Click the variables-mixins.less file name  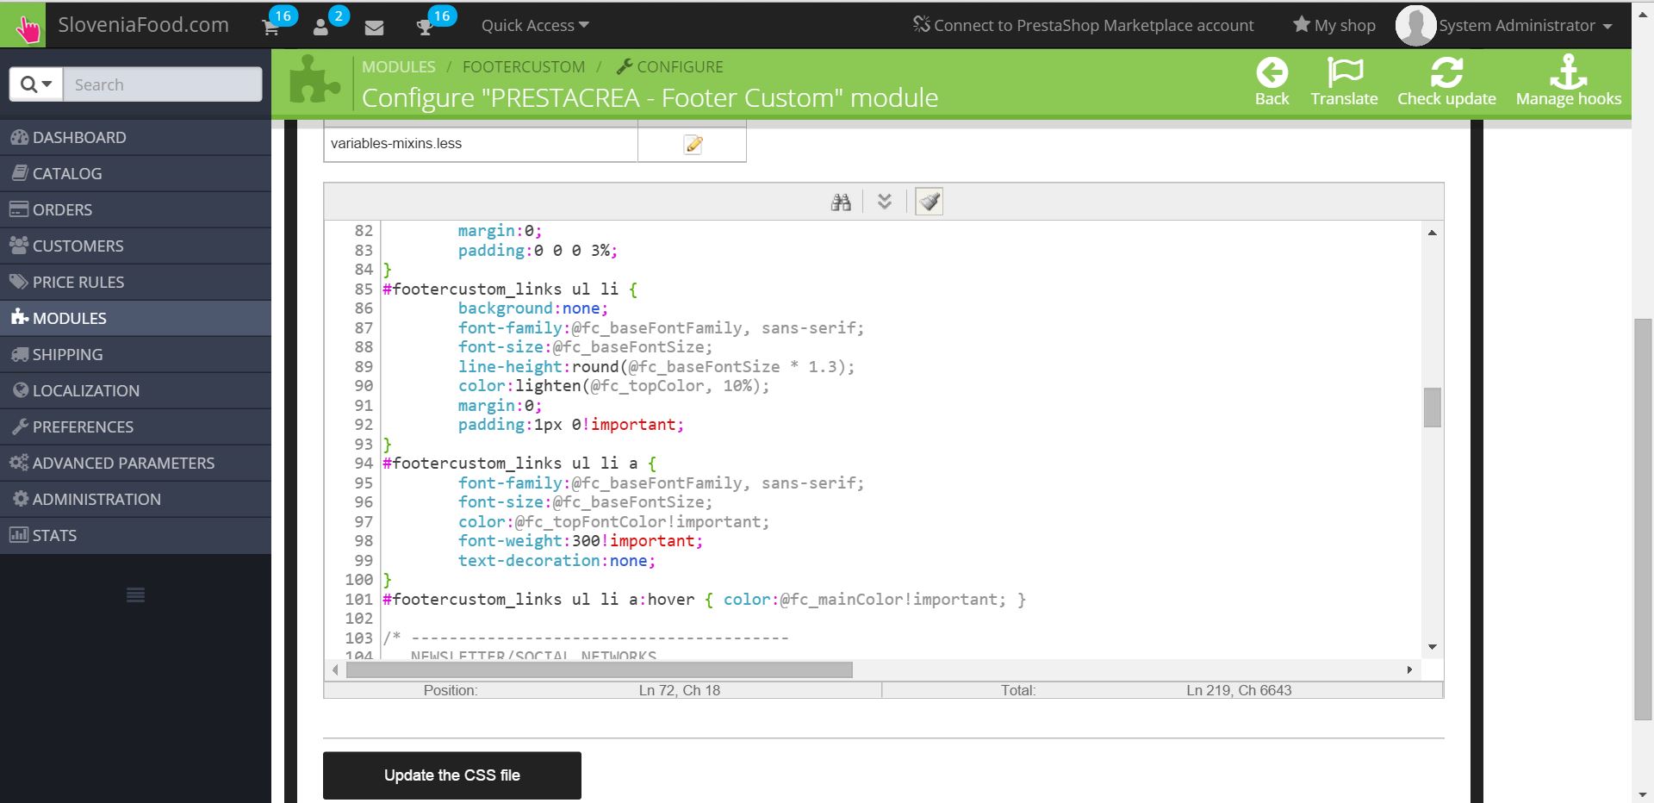396,144
